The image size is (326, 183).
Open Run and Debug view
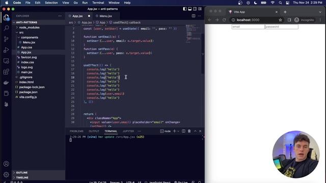(6, 50)
